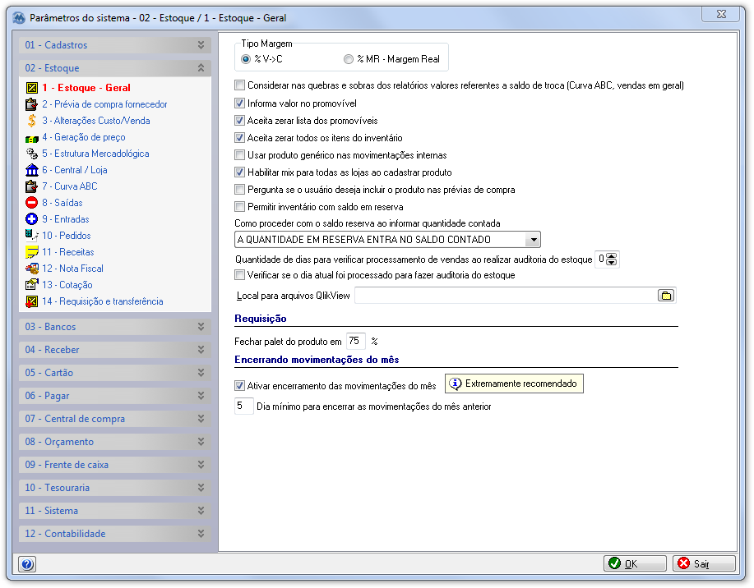Adjust the audit days quantity spinner
Image resolution: width=754 pixels, height=588 pixels.
[x=611, y=260]
